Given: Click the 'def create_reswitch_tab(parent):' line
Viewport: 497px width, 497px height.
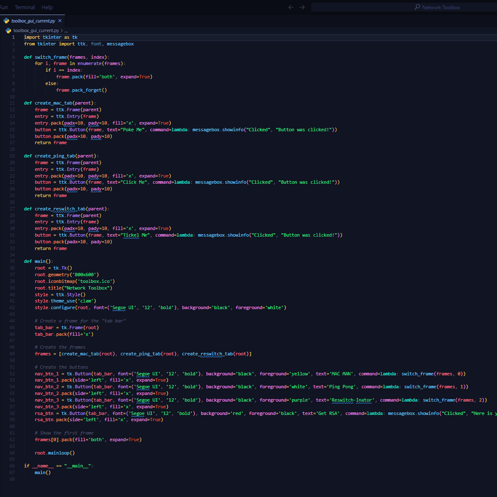Looking at the screenshot, I should [x=67, y=209].
